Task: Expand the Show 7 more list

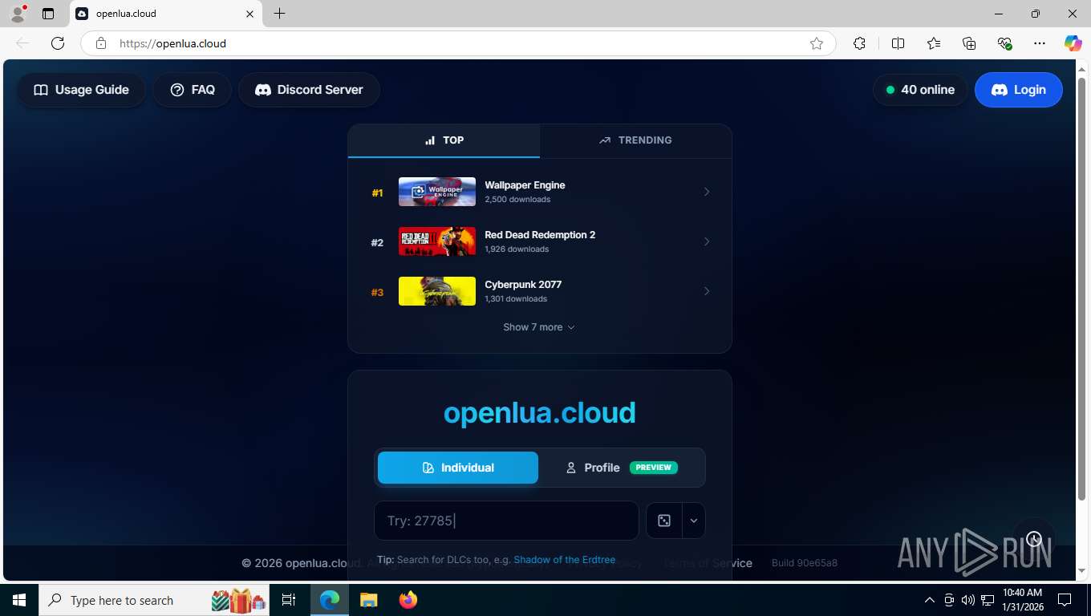Action: tap(539, 327)
